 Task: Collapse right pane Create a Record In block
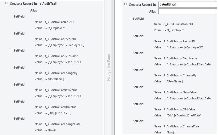point(126,4)
